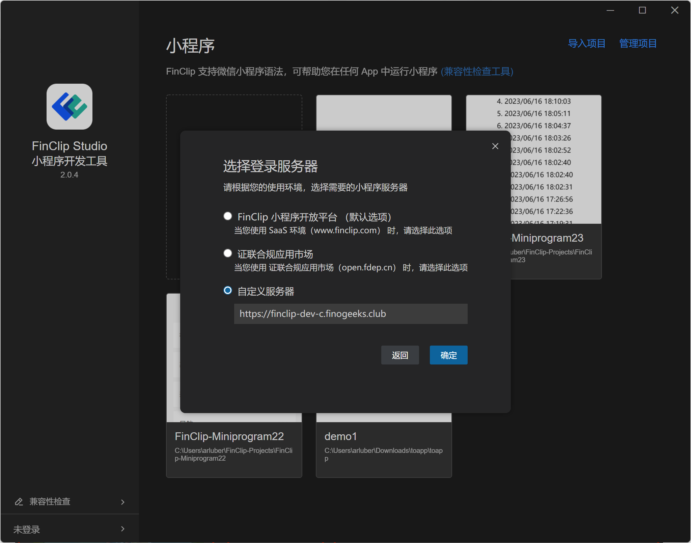
Task: Open the 导入项目 link
Action: coord(586,44)
